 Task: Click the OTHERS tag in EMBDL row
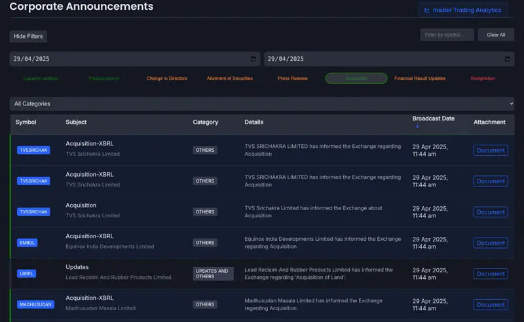[205, 243]
